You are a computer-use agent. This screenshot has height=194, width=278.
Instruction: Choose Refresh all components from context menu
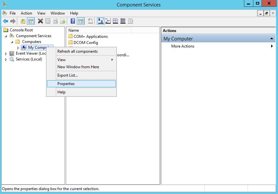(x=81, y=51)
